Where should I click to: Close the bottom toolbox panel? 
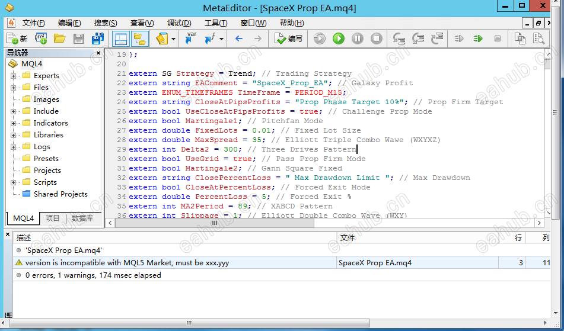coord(8,234)
